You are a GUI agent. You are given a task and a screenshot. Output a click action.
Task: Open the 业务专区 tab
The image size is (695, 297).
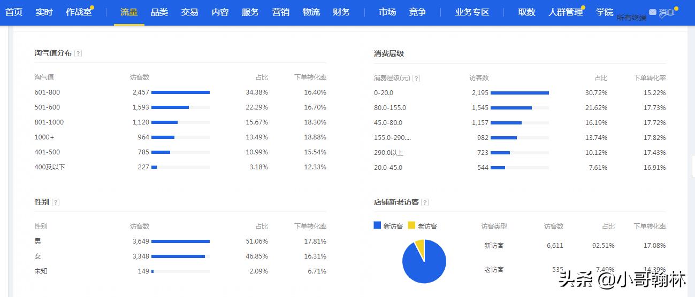472,12
